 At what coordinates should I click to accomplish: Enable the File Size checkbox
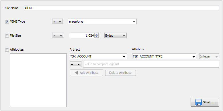pyautogui.click(x=7, y=36)
